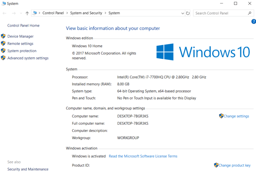The height and width of the screenshot is (176, 256).
Task: Click the shield icon beside Change product key
Action: (216, 165)
